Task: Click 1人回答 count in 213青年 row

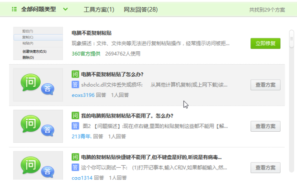Action: point(117,137)
